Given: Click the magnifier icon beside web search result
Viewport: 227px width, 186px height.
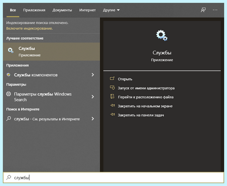Looking at the screenshot, I should tap(9, 119).
